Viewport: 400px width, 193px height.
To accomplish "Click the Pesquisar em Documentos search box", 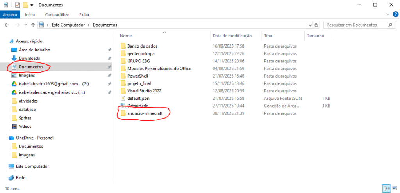I will [x=354, y=25].
